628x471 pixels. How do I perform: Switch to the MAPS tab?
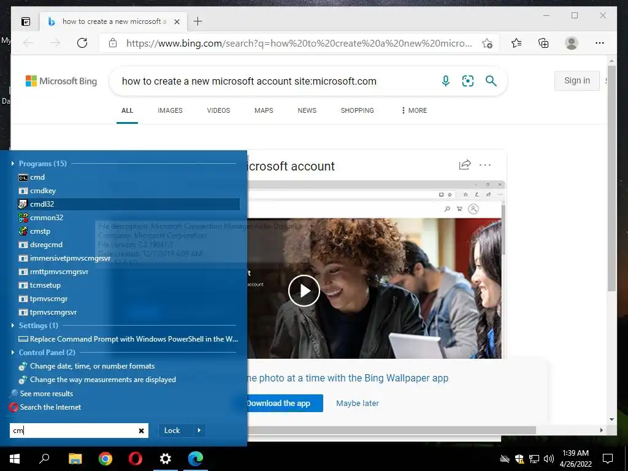click(x=264, y=110)
